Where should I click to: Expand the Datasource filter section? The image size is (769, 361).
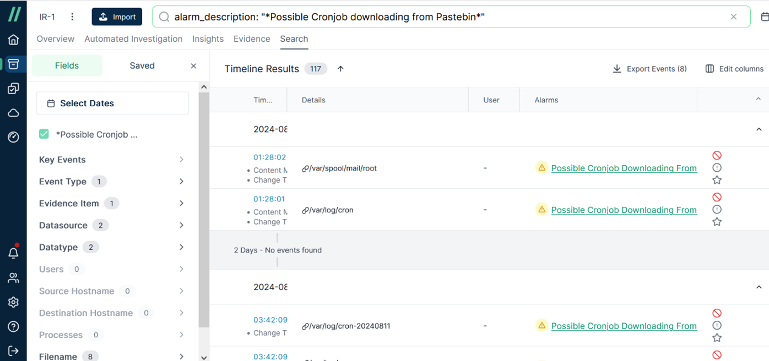112,225
